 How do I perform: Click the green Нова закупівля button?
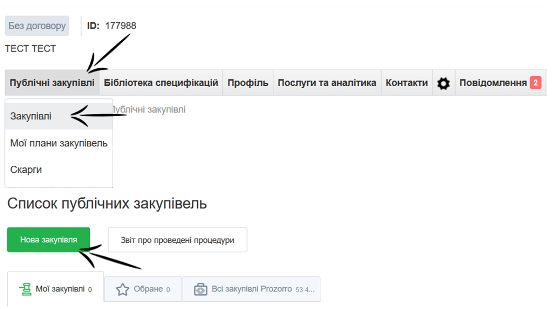48,240
